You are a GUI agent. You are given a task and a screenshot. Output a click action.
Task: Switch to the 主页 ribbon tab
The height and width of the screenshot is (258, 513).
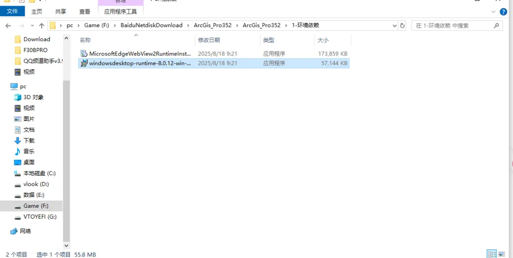pyautogui.click(x=37, y=11)
